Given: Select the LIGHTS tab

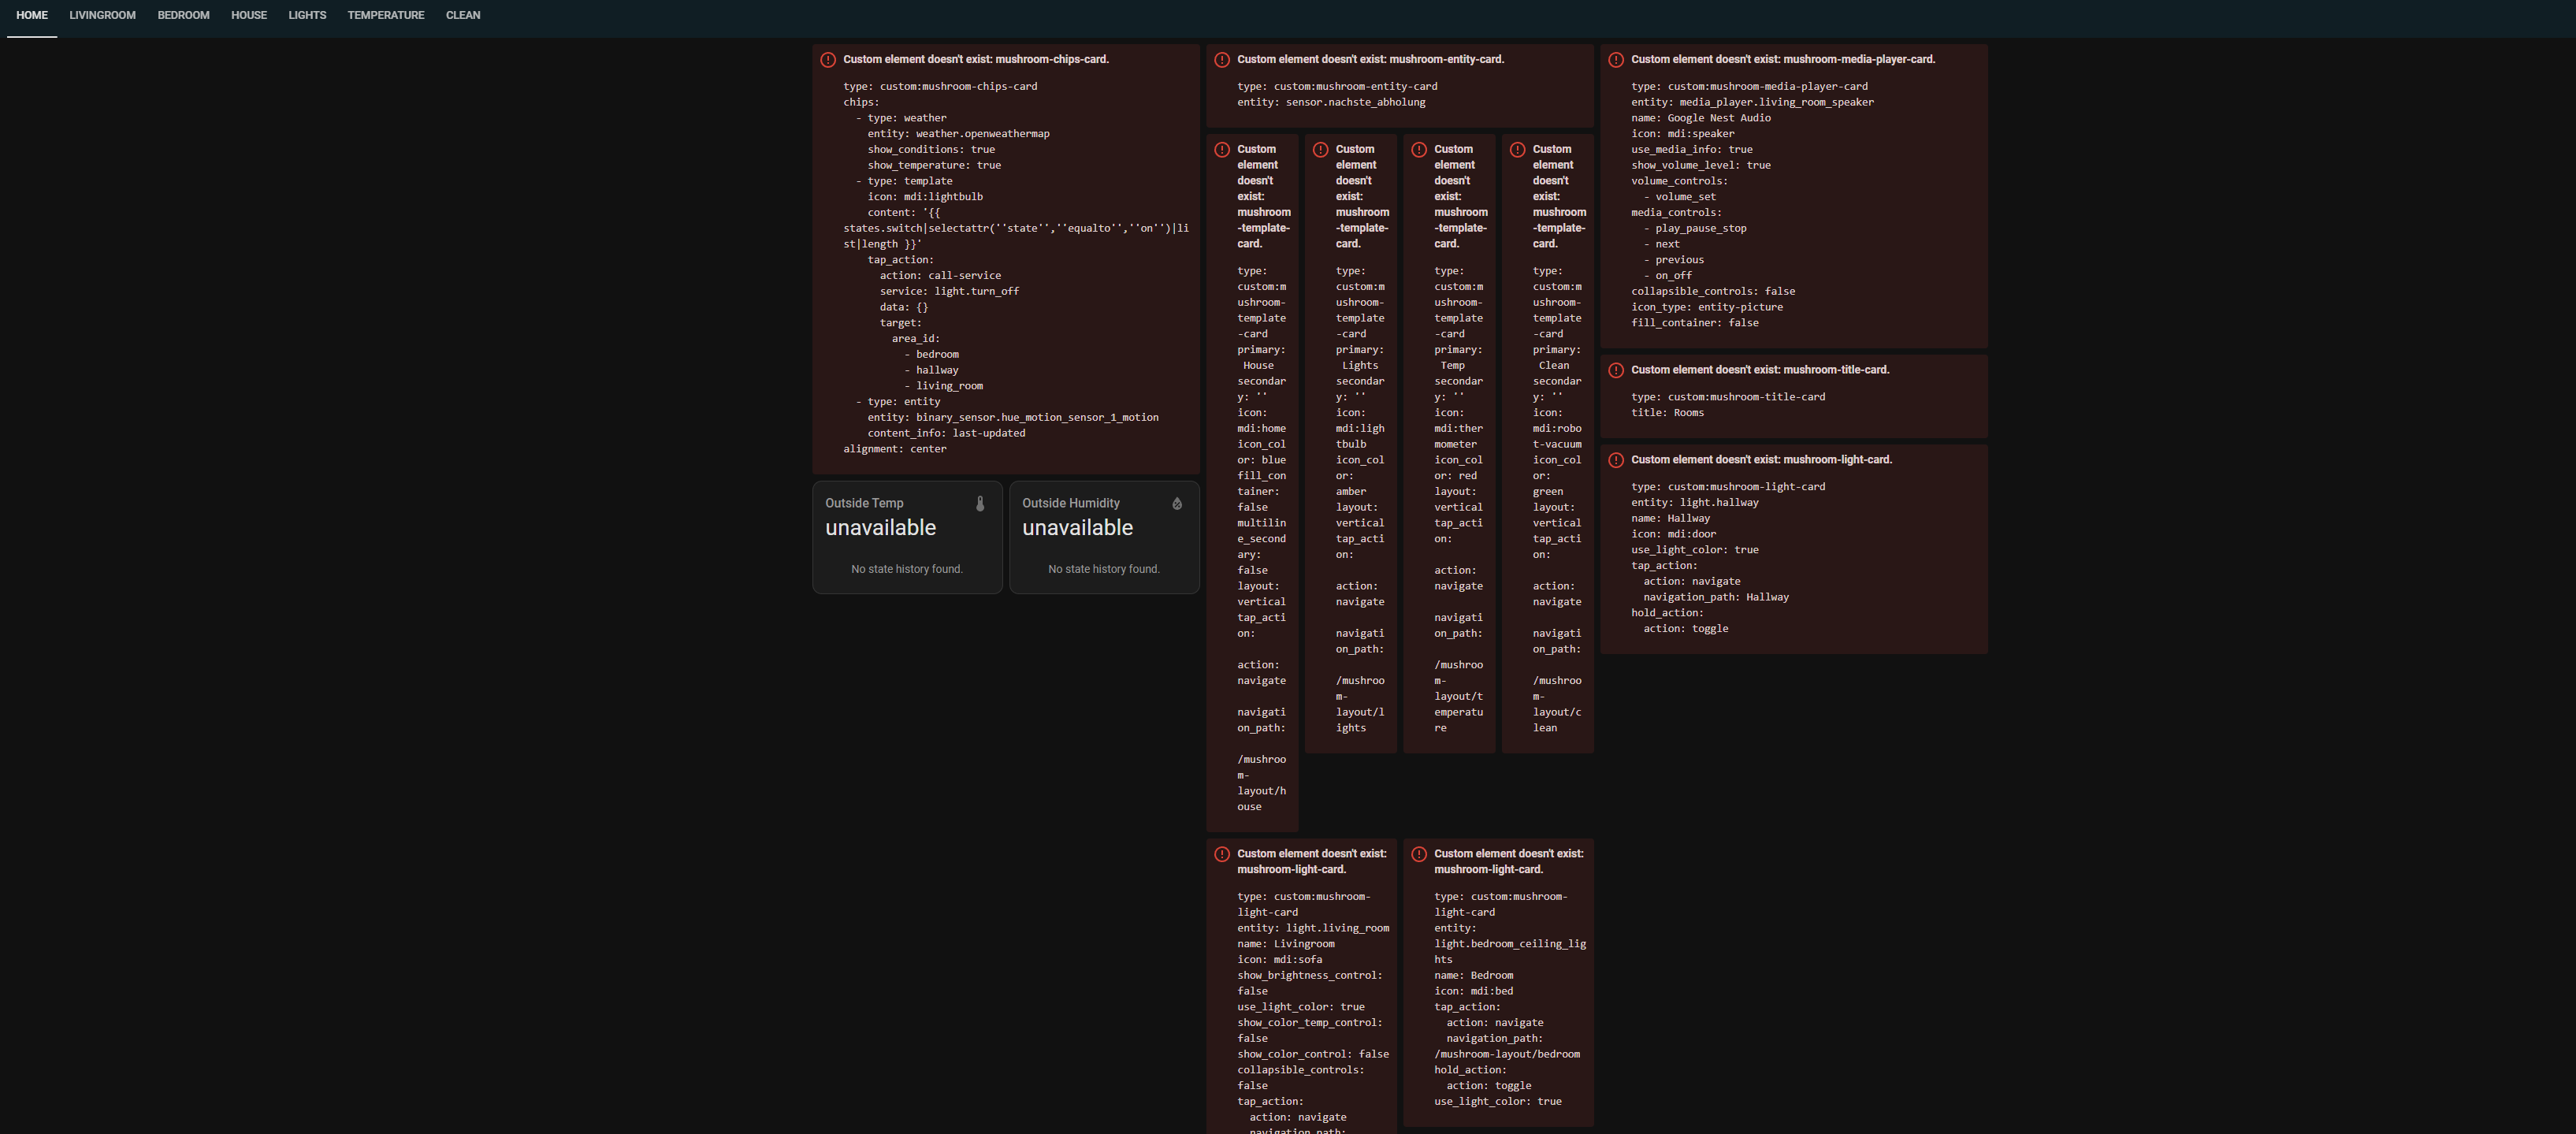Looking at the screenshot, I should [x=307, y=16].
